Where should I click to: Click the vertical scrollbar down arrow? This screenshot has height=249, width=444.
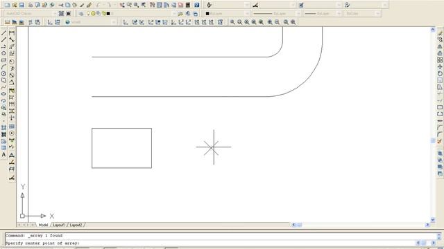pyautogui.click(x=433, y=220)
